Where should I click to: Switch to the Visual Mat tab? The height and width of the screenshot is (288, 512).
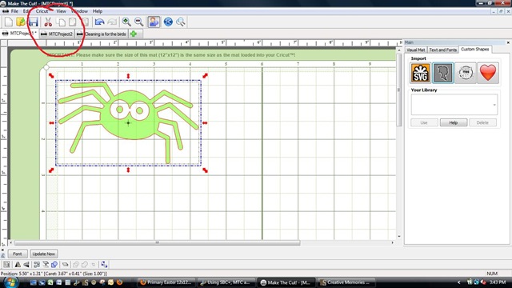[416, 50]
